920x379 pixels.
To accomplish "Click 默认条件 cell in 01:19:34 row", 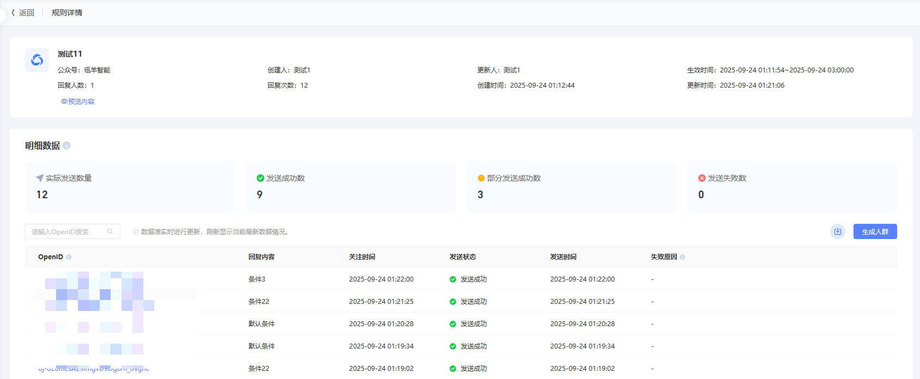I will [262, 346].
